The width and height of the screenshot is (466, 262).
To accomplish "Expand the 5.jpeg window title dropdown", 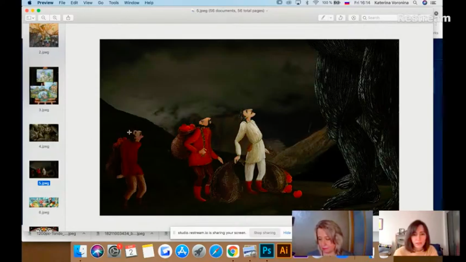I will point(267,11).
